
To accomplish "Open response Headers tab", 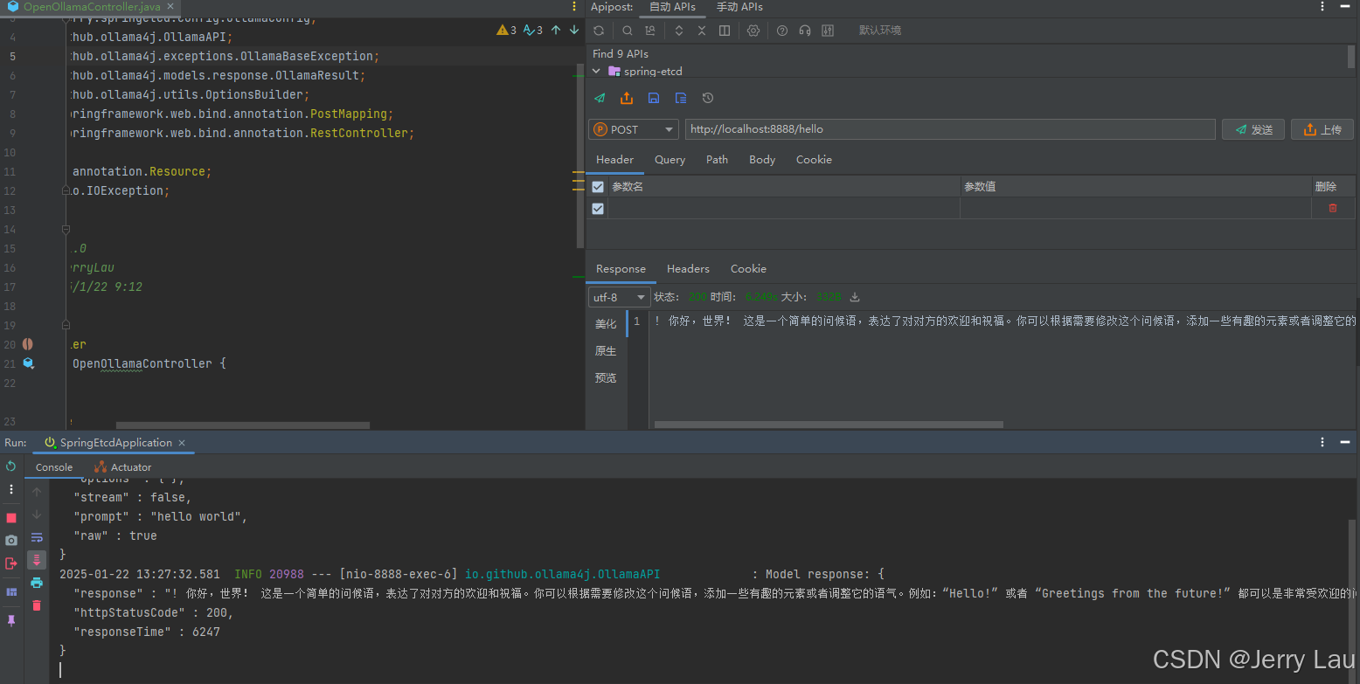I will (688, 269).
